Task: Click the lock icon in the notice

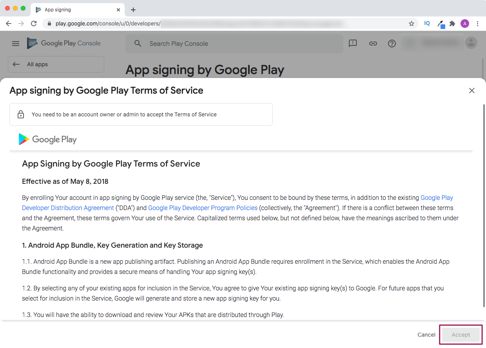Action: pos(21,114)
